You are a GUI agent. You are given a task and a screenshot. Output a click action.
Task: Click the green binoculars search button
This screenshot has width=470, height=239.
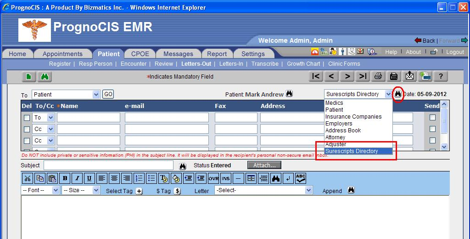[45, 77]
